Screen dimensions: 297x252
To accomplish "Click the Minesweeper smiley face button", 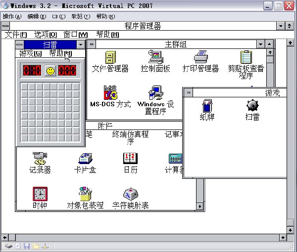I will 50,71.
